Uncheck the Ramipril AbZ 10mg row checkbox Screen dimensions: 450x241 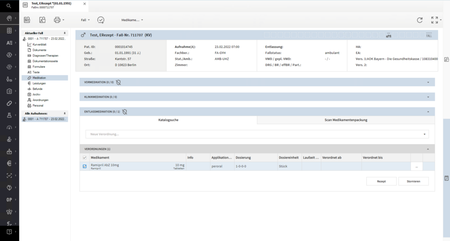click(84, 166)
